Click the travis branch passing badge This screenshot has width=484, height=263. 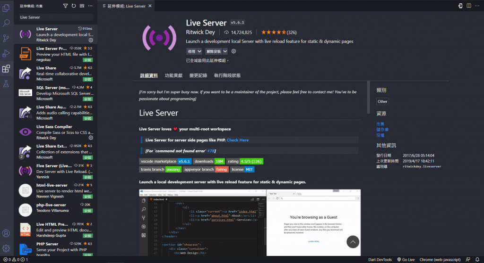click(x=160, y=169)
